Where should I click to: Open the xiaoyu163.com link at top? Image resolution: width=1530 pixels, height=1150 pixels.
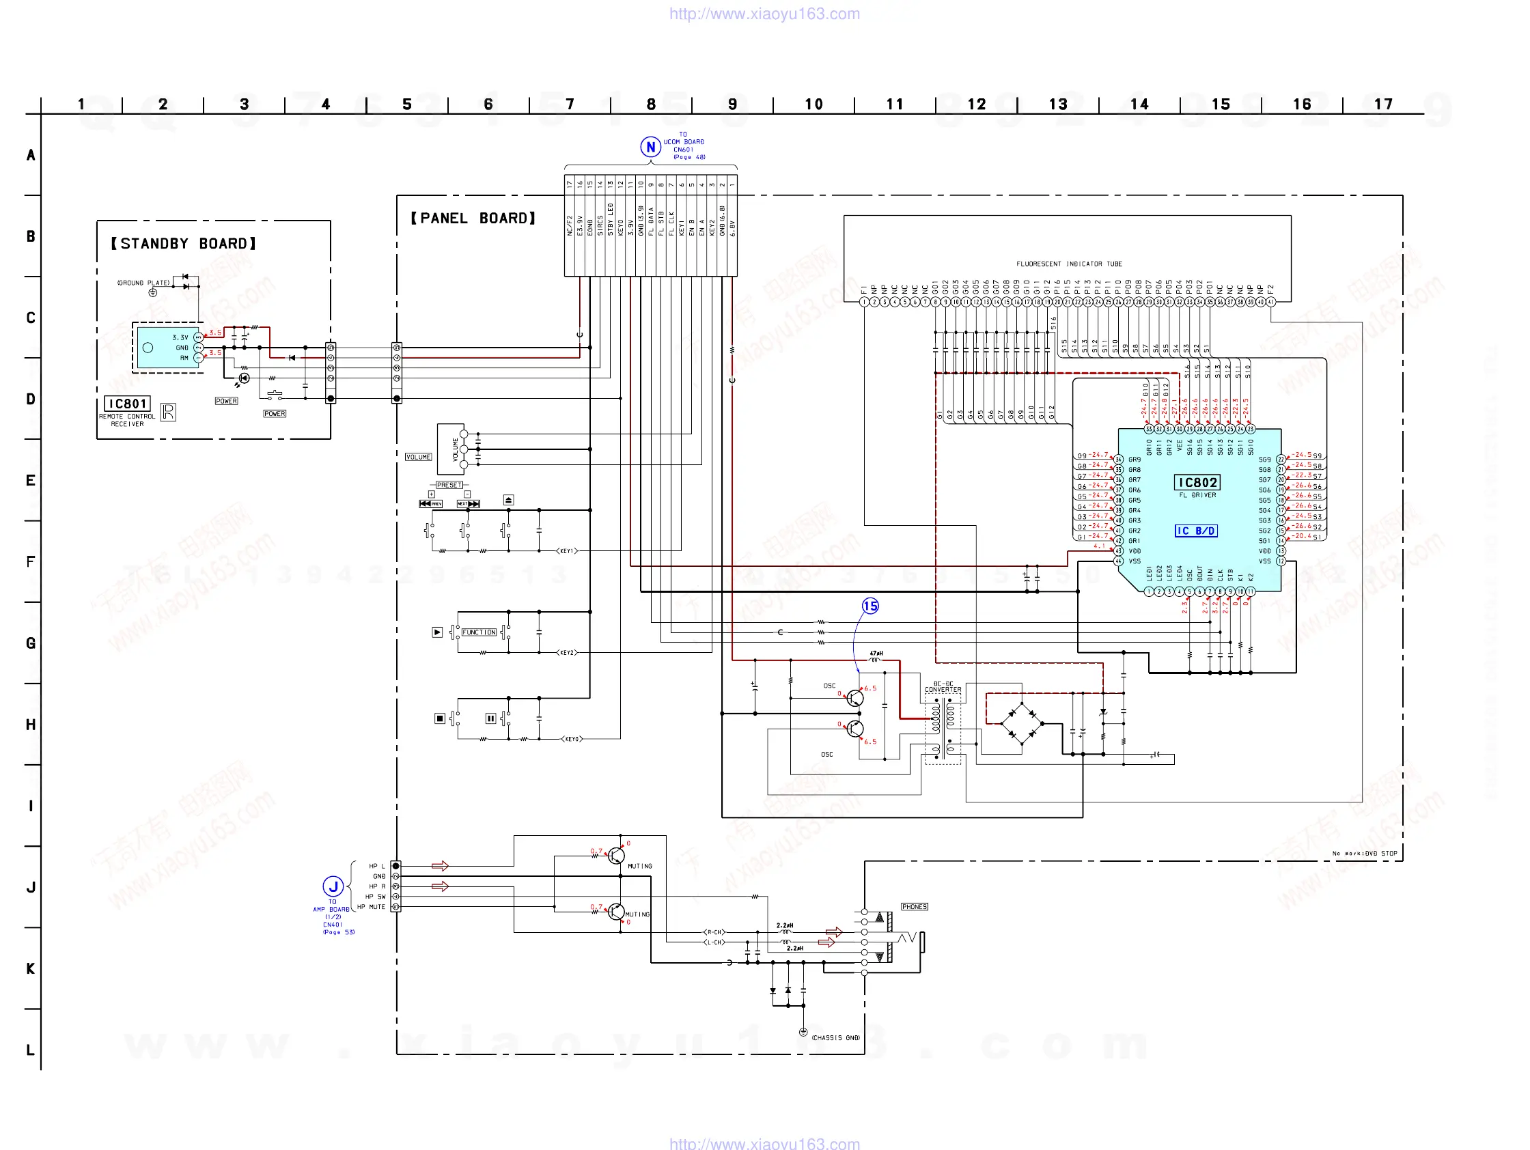pos(764,14)
